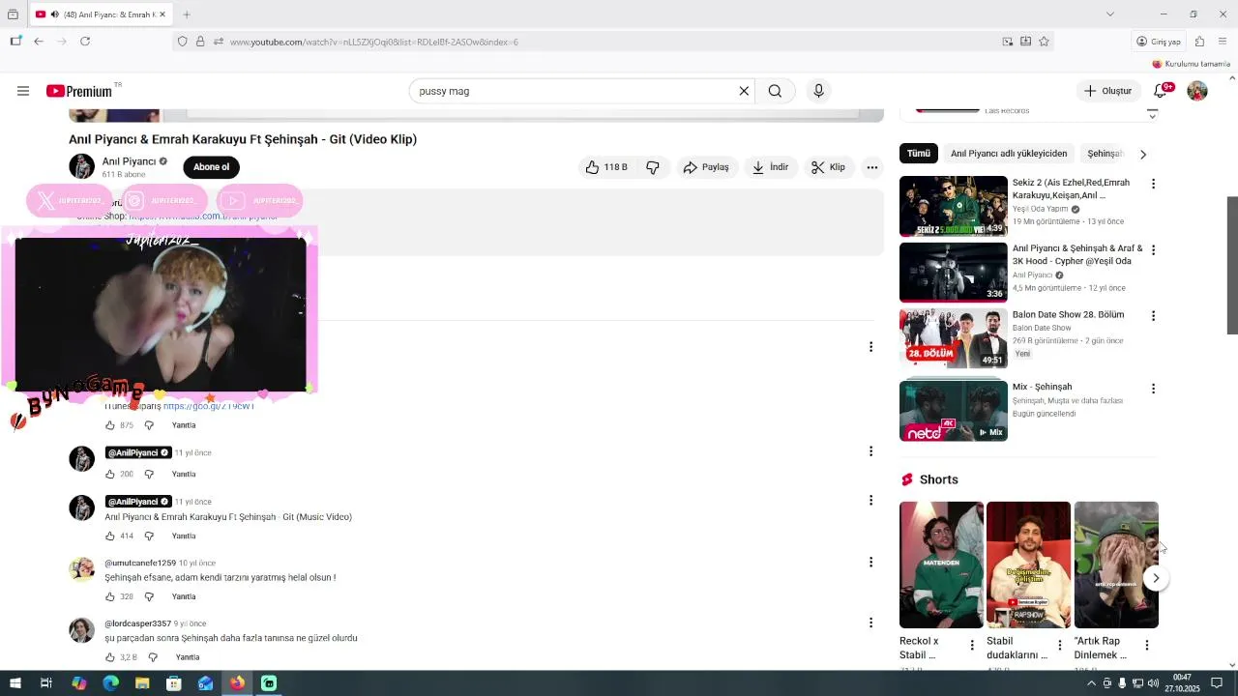Viewport: 1238px width, 696px height.
Task: Select the Tümü filter chip
Action: (918, 154)
